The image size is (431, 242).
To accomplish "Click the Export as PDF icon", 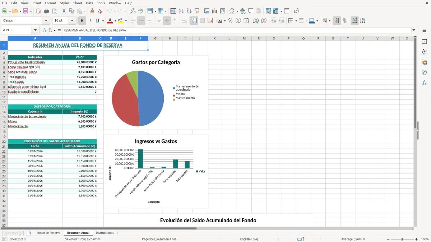I will (38, 11).
